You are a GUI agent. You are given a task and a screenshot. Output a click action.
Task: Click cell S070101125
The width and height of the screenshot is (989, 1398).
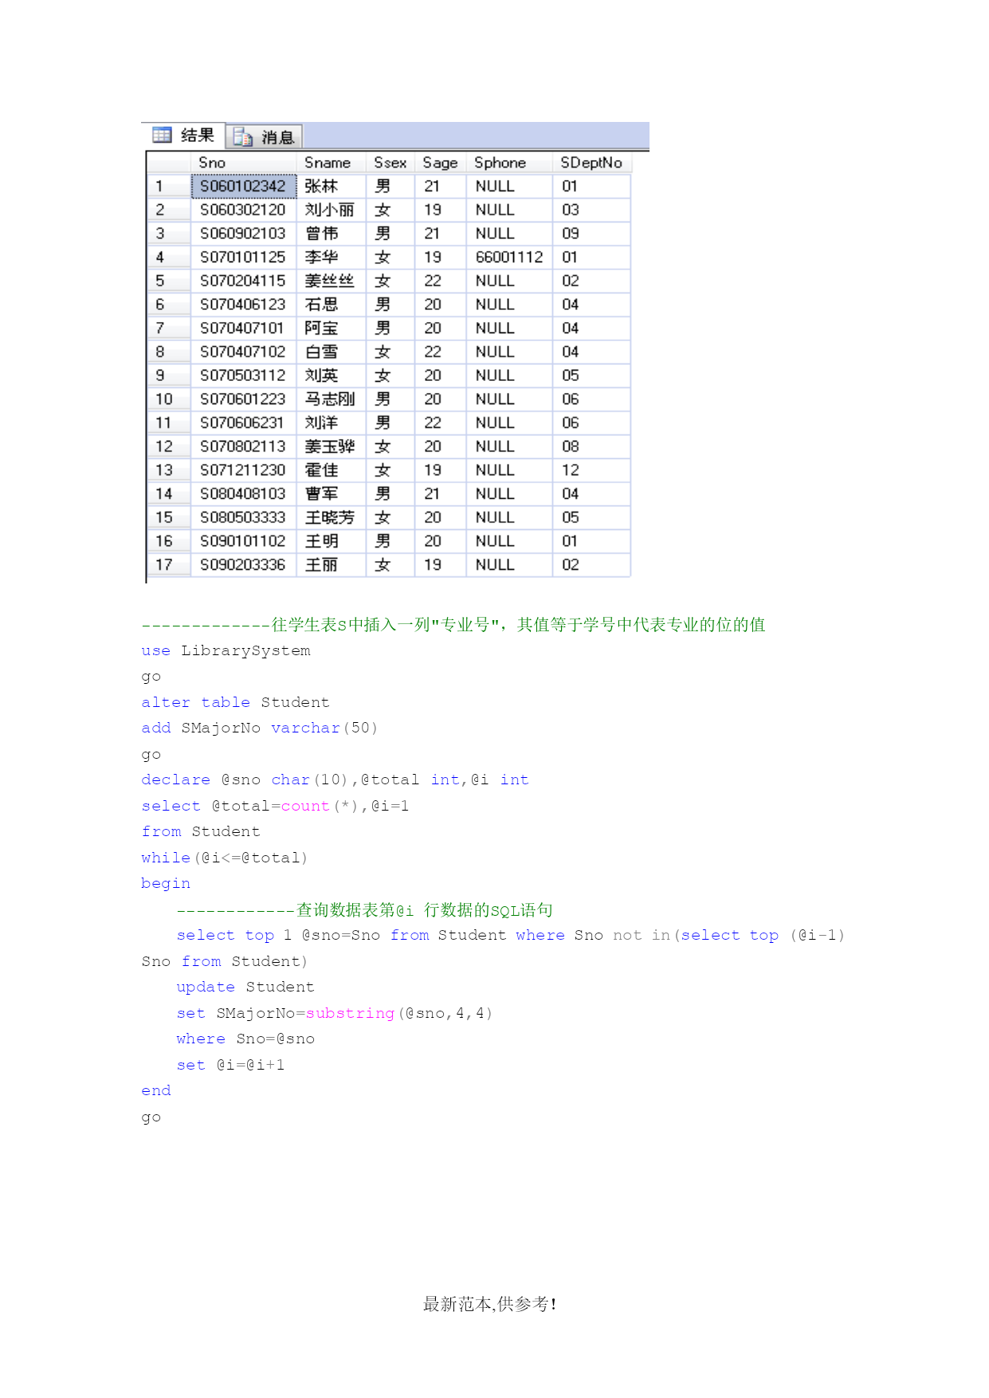coord(244,257)
